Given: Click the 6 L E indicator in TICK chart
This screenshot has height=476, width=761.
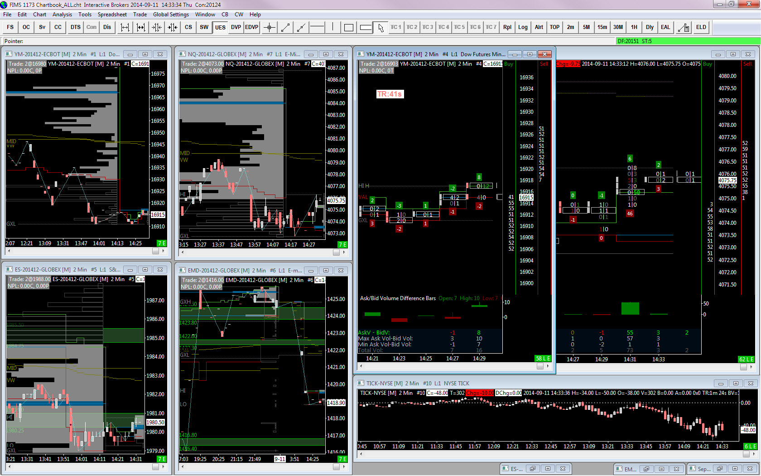Looking at the screenshot, I should 751,447.
